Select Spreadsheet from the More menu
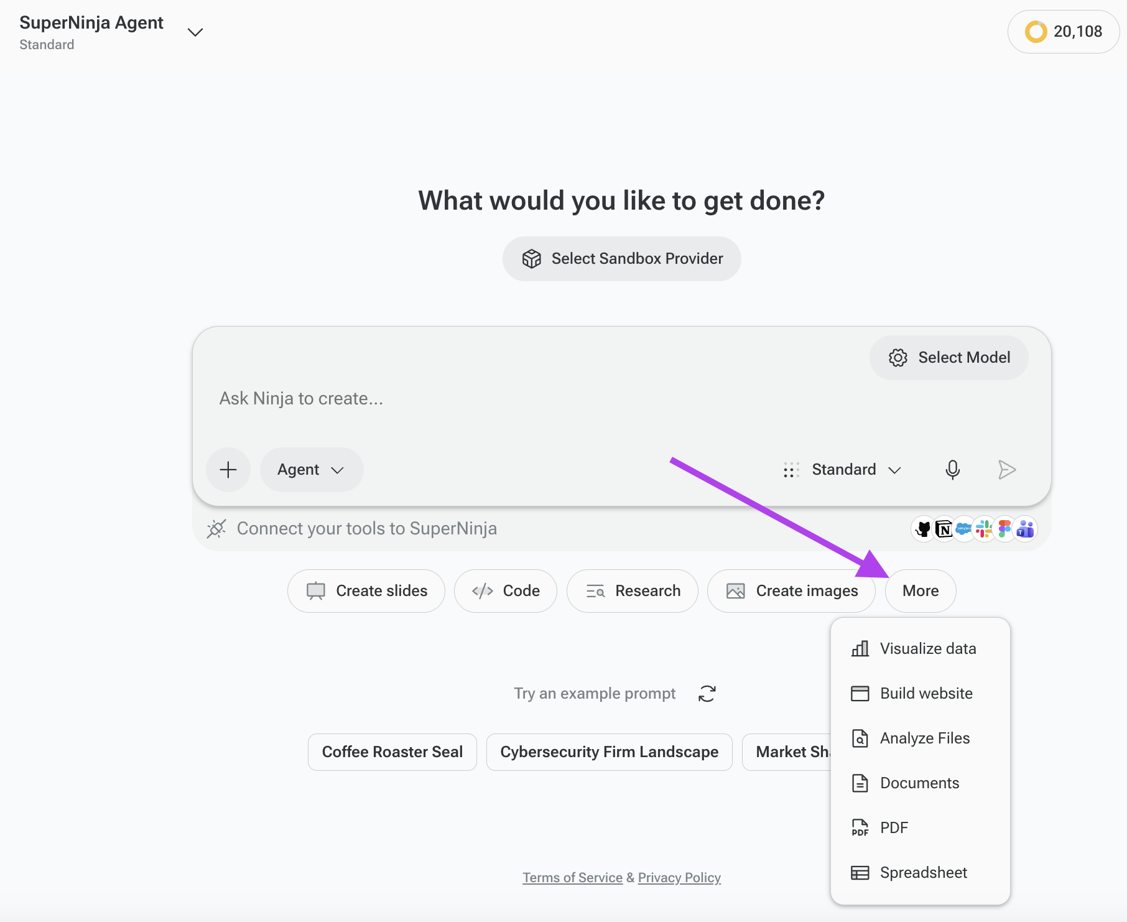 click(921, 873)
